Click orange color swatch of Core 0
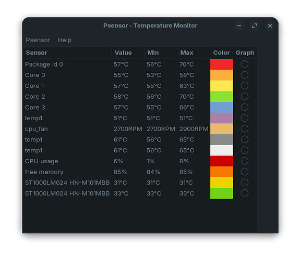 tap(222, 75)
